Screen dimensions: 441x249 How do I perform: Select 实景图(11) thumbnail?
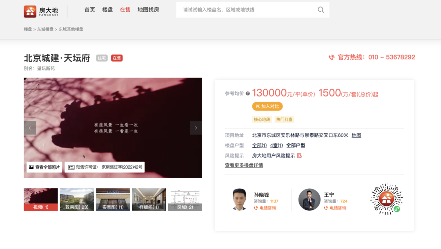click(x=113, y=200)
